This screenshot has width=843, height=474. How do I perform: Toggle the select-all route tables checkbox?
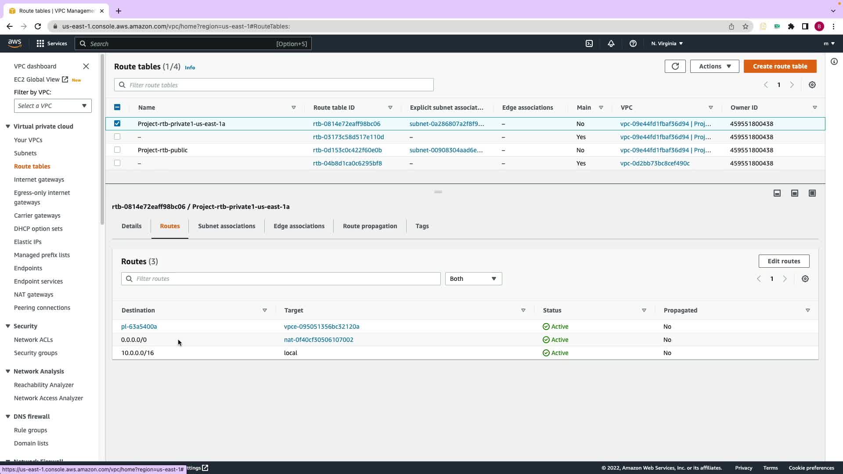117,107
